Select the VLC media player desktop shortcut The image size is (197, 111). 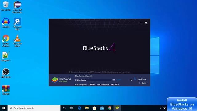[17, 41]
